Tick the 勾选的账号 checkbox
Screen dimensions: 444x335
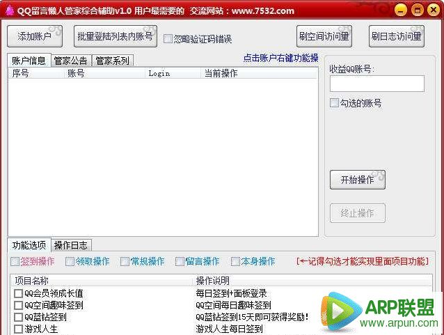tap(334, 102)
